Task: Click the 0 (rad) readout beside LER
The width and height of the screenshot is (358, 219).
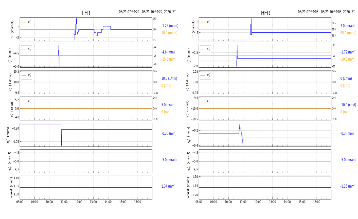Action: (166, 112)
